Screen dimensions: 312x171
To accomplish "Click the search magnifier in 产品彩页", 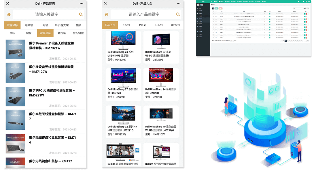I will (x=81, y=14).
